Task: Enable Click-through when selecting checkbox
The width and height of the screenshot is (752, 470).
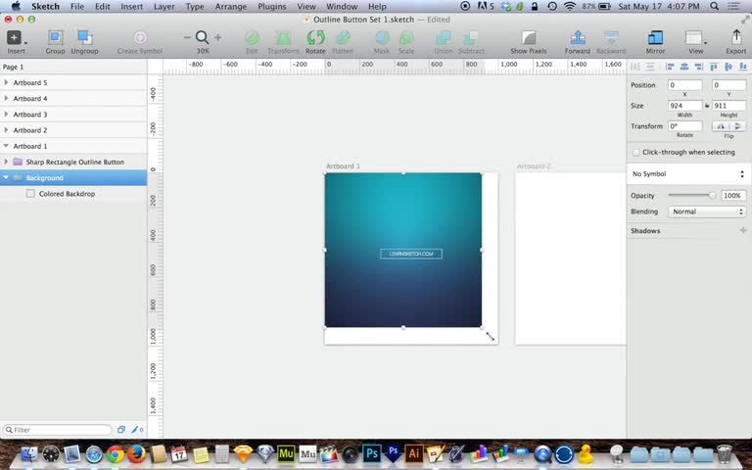Action: point(635,153)
